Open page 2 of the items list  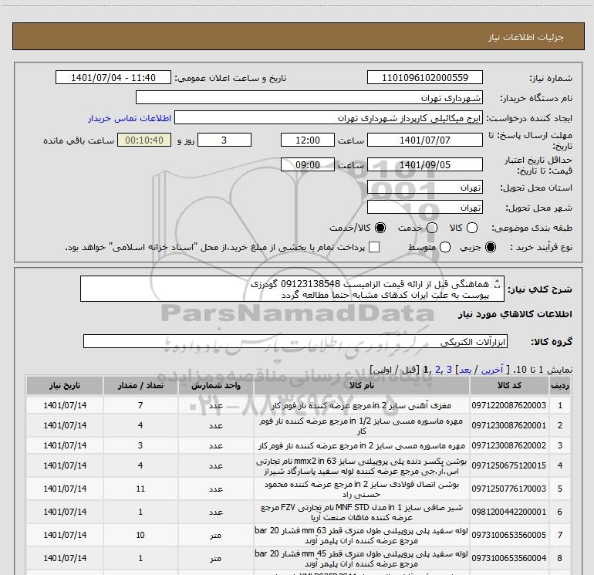pyautogui.click(x=437, y=370)
